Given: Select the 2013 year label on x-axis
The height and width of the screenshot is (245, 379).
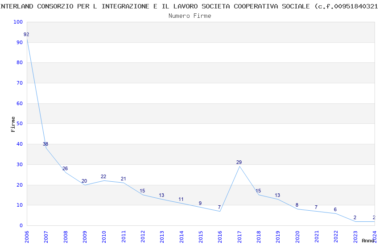Looking at the screenshot, I should pos(162,237).
